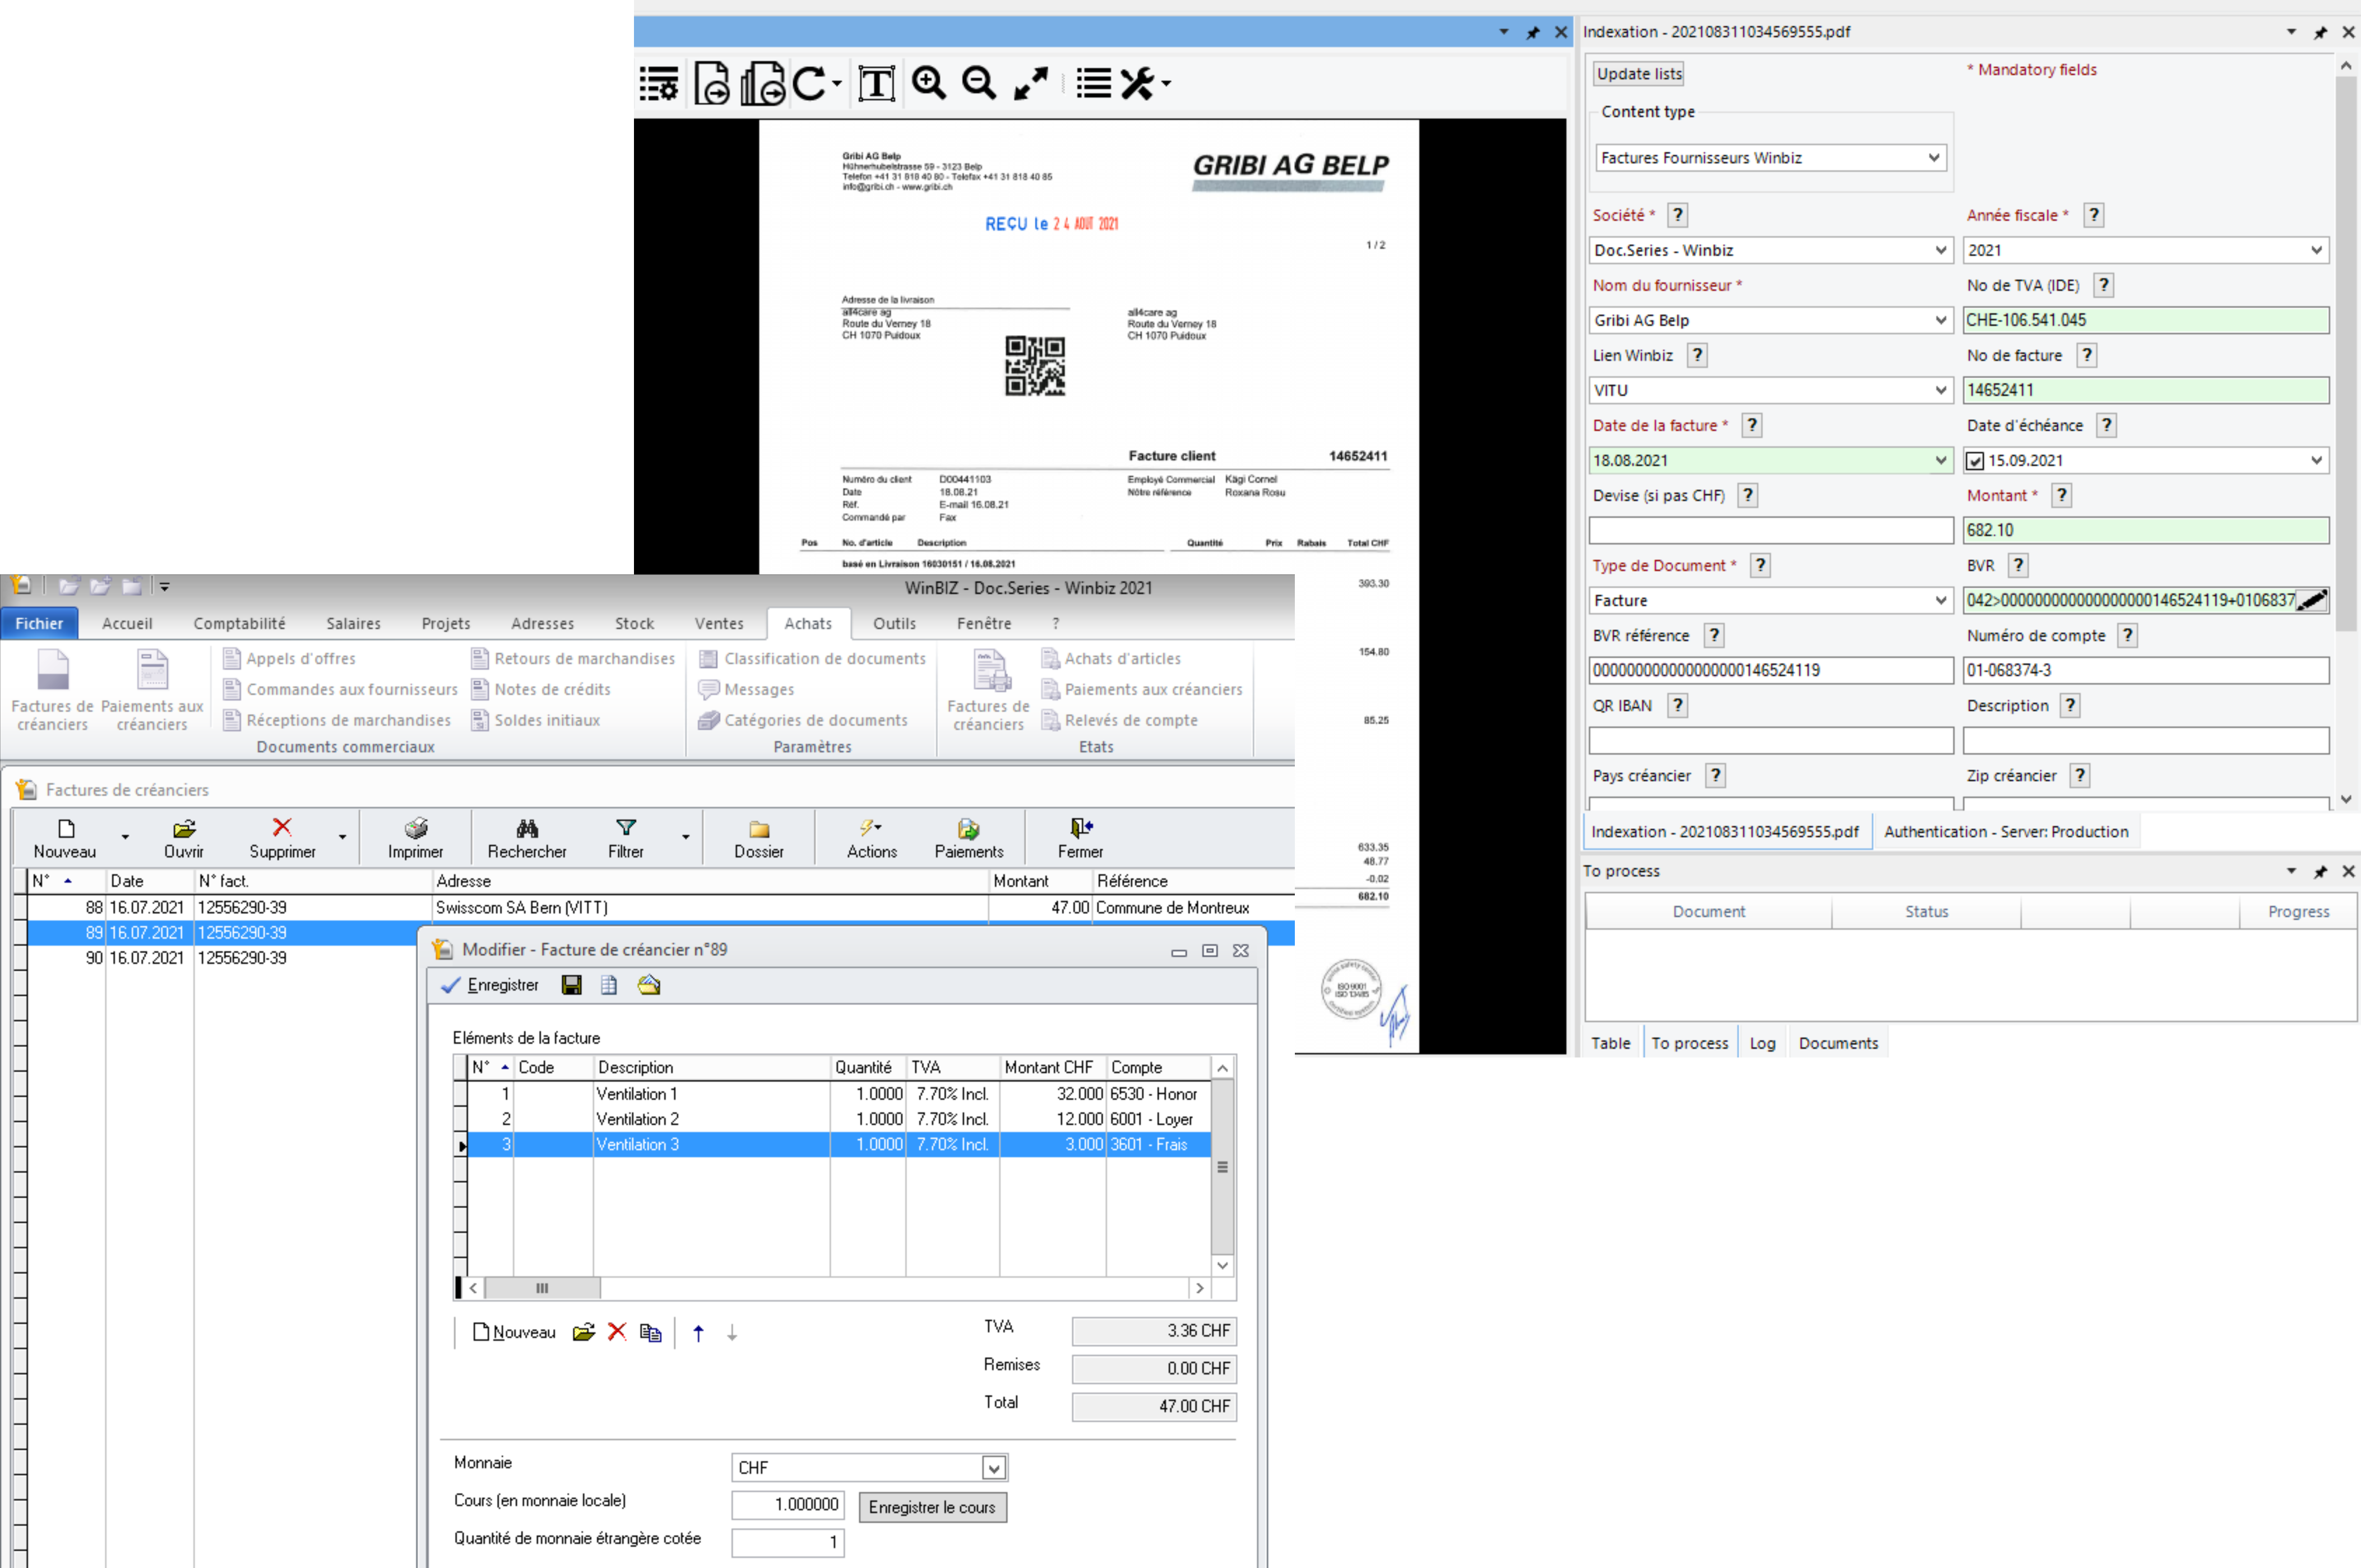Switch to the Log tab
The width and height of the screenshot is (2361, 1568).
click(1762, 1043)
